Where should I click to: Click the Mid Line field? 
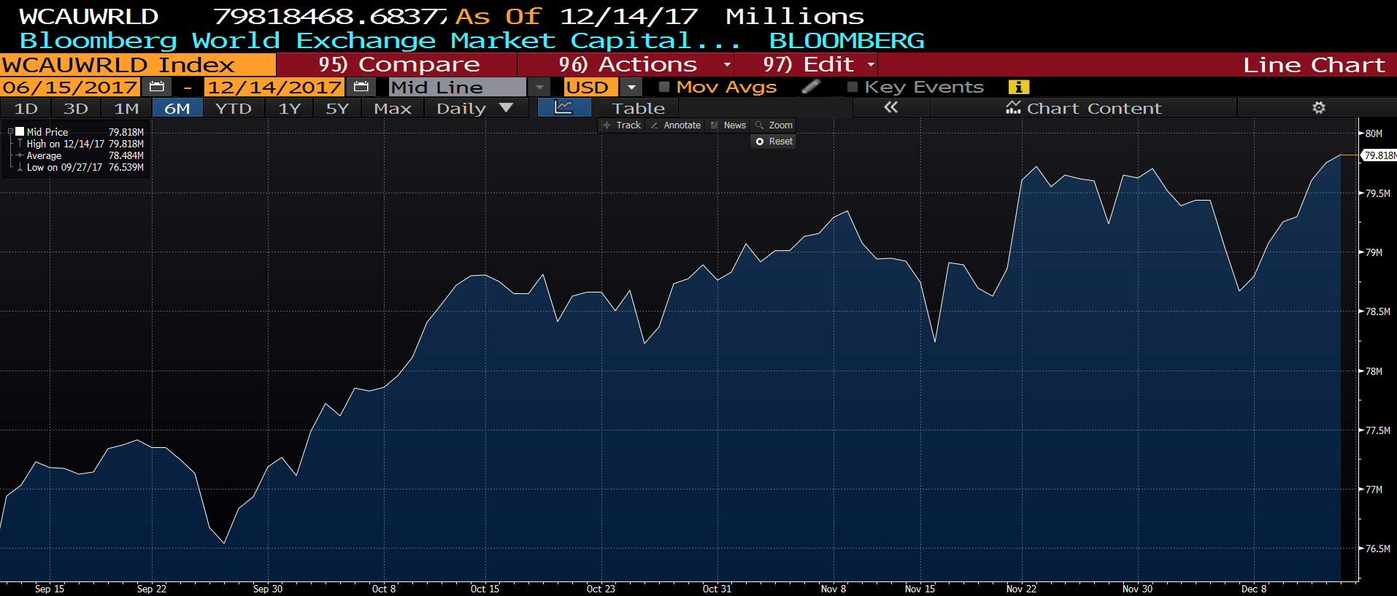click(x=458, y=87)
